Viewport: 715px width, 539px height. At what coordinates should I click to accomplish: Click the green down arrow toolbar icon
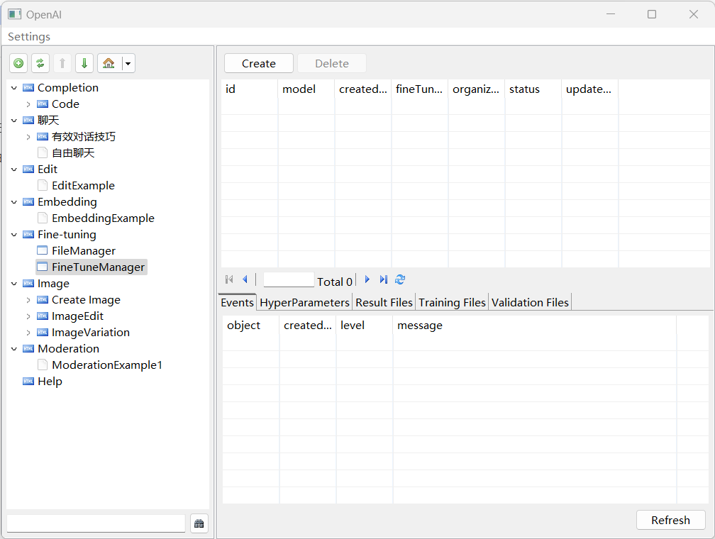84,63
